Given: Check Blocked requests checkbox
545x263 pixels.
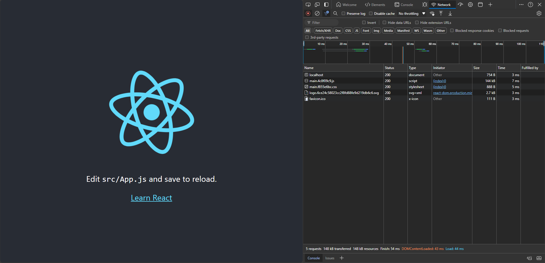Looking at the screenshot, I should 500,30.
